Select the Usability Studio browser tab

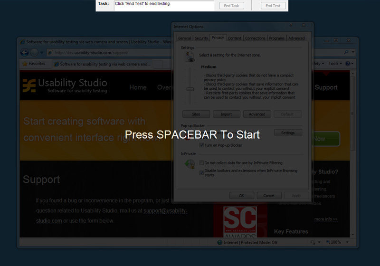[x=103, y=64]
